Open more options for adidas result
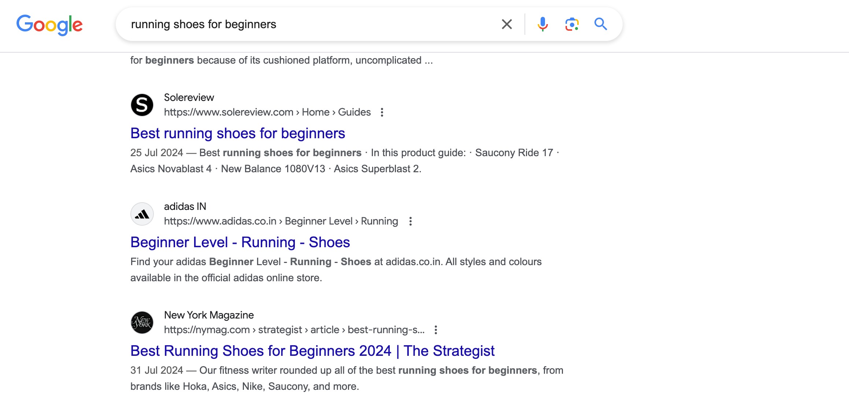The width and height of the screenshot is (849, 403). pos(411,221)
